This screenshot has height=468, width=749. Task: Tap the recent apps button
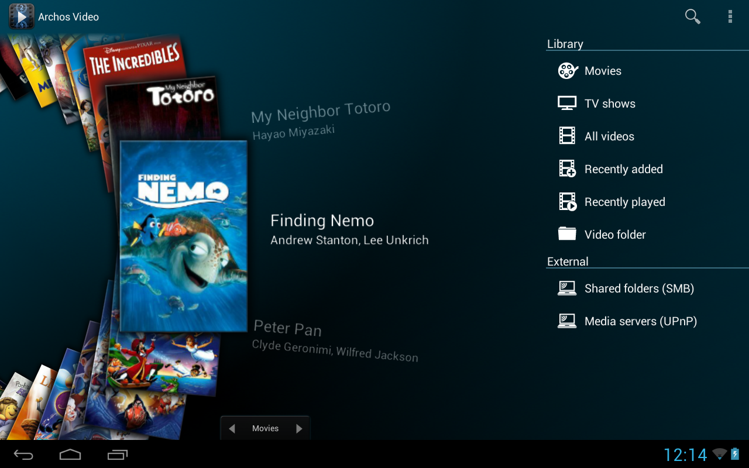(117, 455)
